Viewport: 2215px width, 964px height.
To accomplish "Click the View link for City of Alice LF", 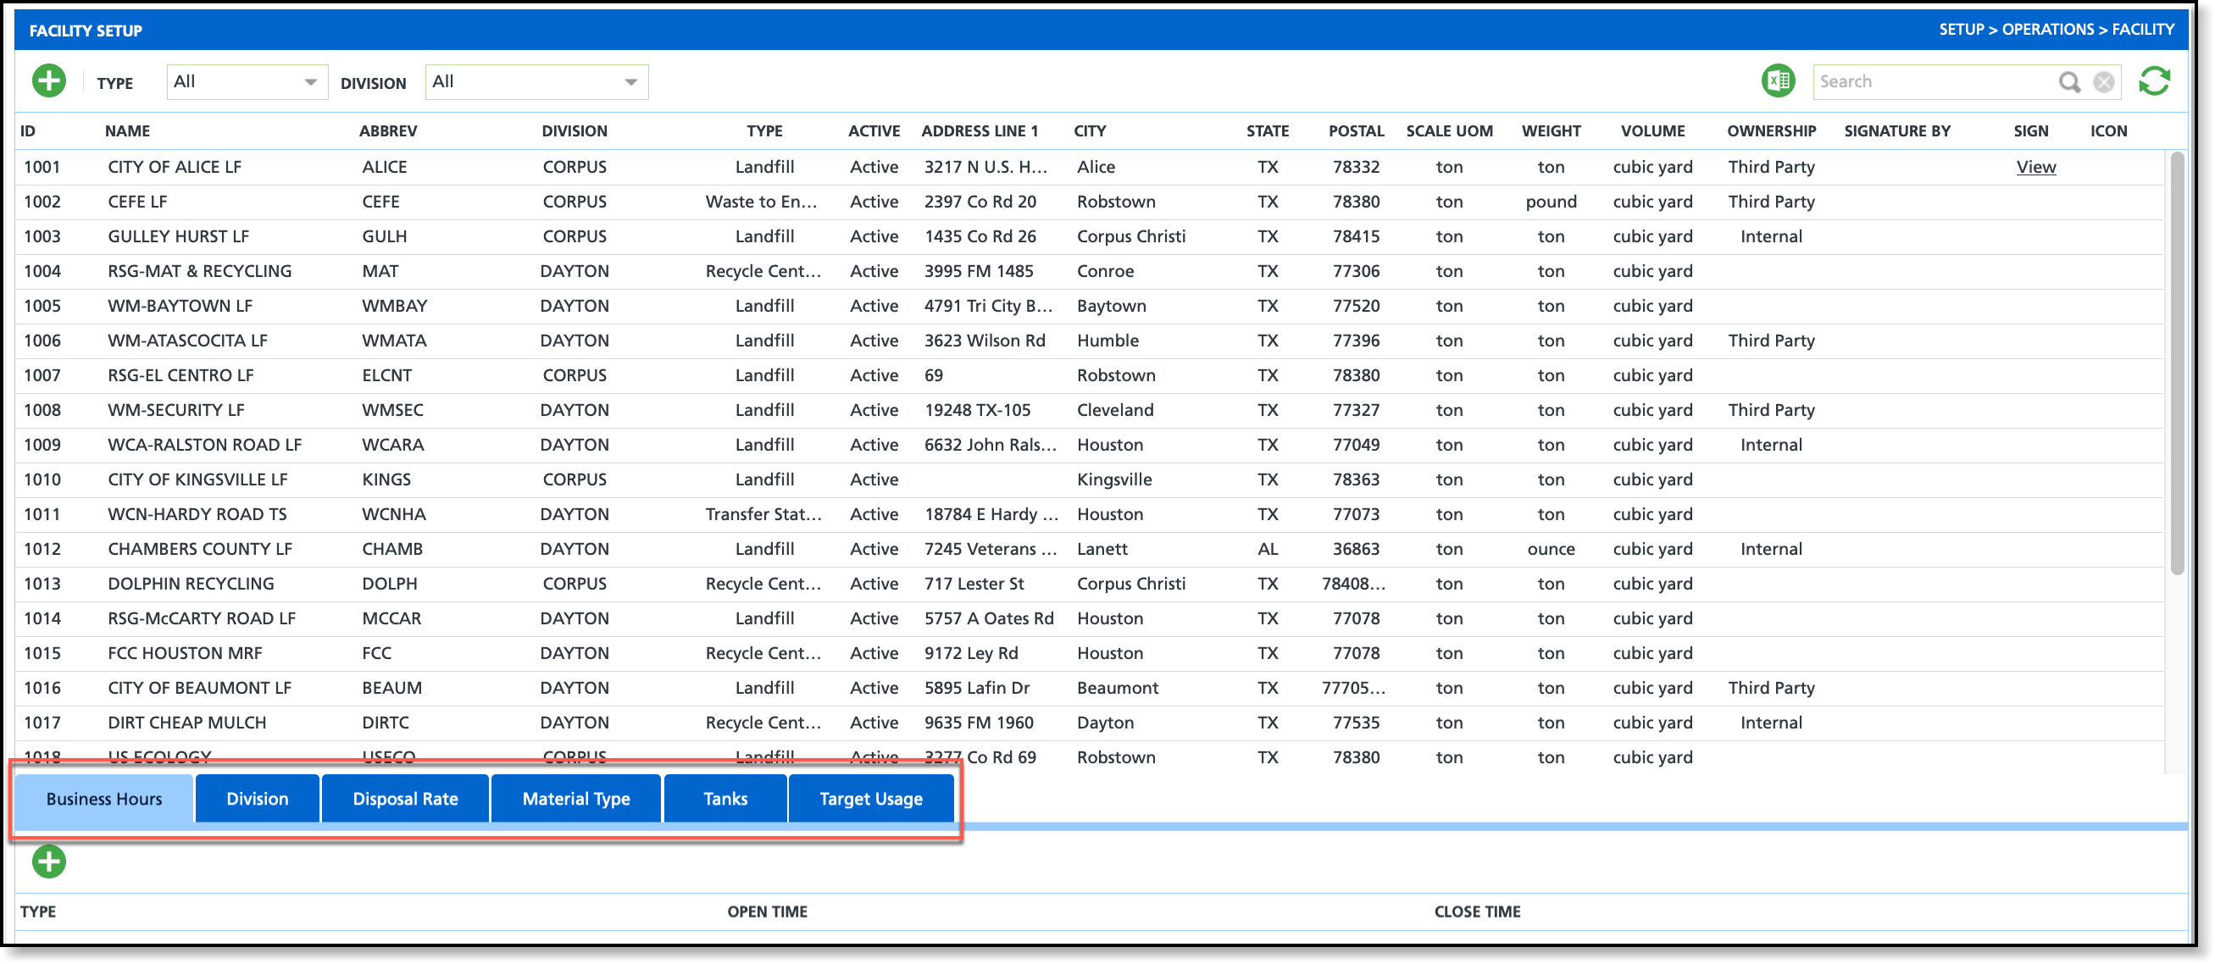I will click(x=2035, y=167).
